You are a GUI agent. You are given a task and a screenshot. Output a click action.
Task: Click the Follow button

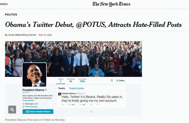[x=120, y=80]
